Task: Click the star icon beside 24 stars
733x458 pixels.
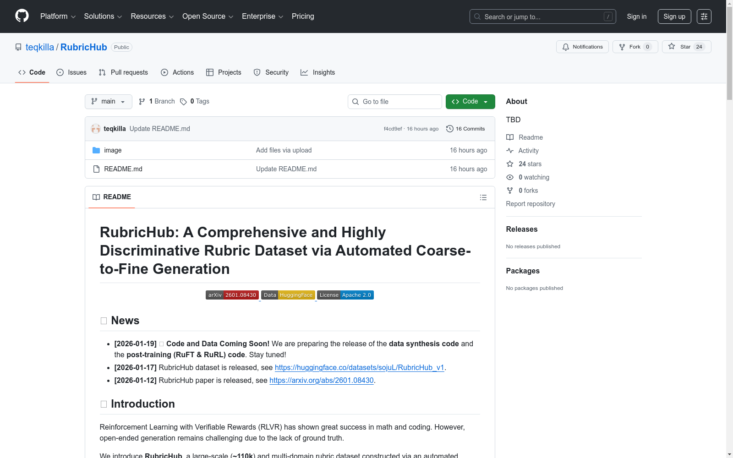Action: [x=510, y=164]
